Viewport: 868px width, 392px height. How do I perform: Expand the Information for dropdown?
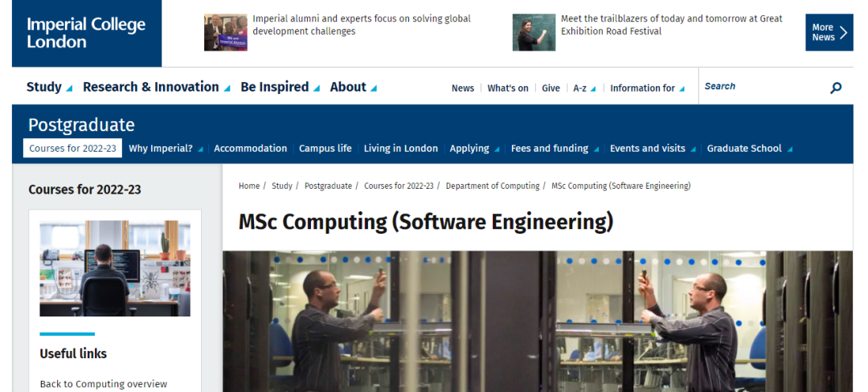647,88
